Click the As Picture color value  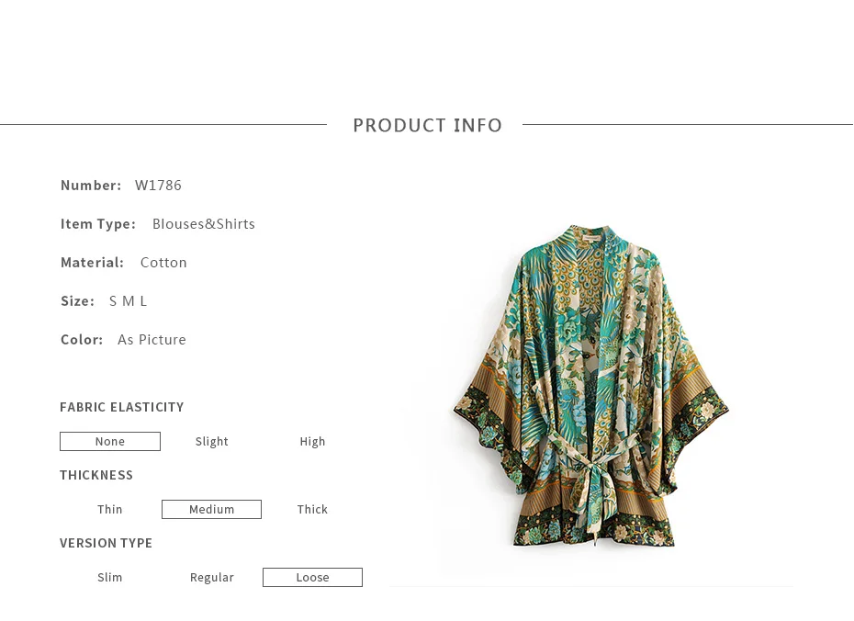[x=152, y=340]
